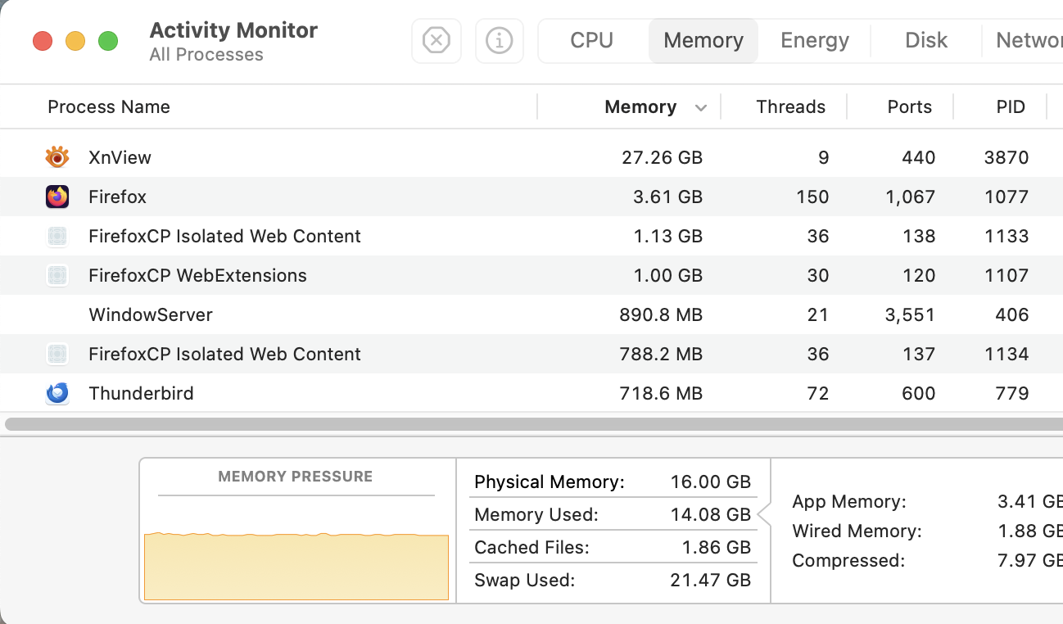
Task: Sort by the Memory column header
Action: tap(640, 106)
